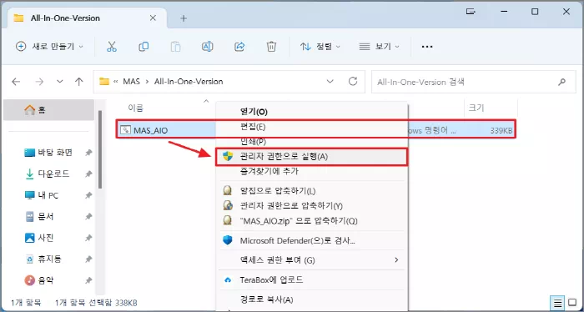Screen dimensions: 584x312
Task: Click pin icon next to 바탕 화면
Action: (88, 153)
